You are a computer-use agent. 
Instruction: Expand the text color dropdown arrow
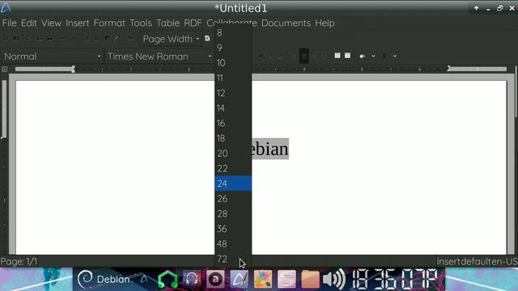click(x=395, y=56)
